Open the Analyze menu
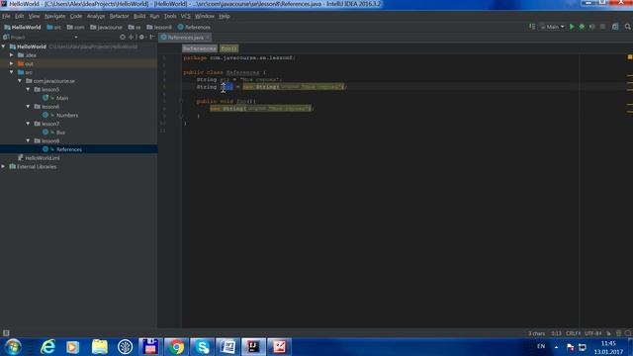 pyautogui.click(x=96, y=16)
